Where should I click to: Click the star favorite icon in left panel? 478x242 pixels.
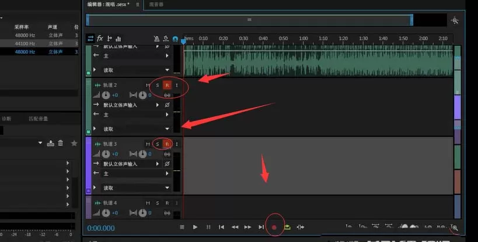pos(74,143)
